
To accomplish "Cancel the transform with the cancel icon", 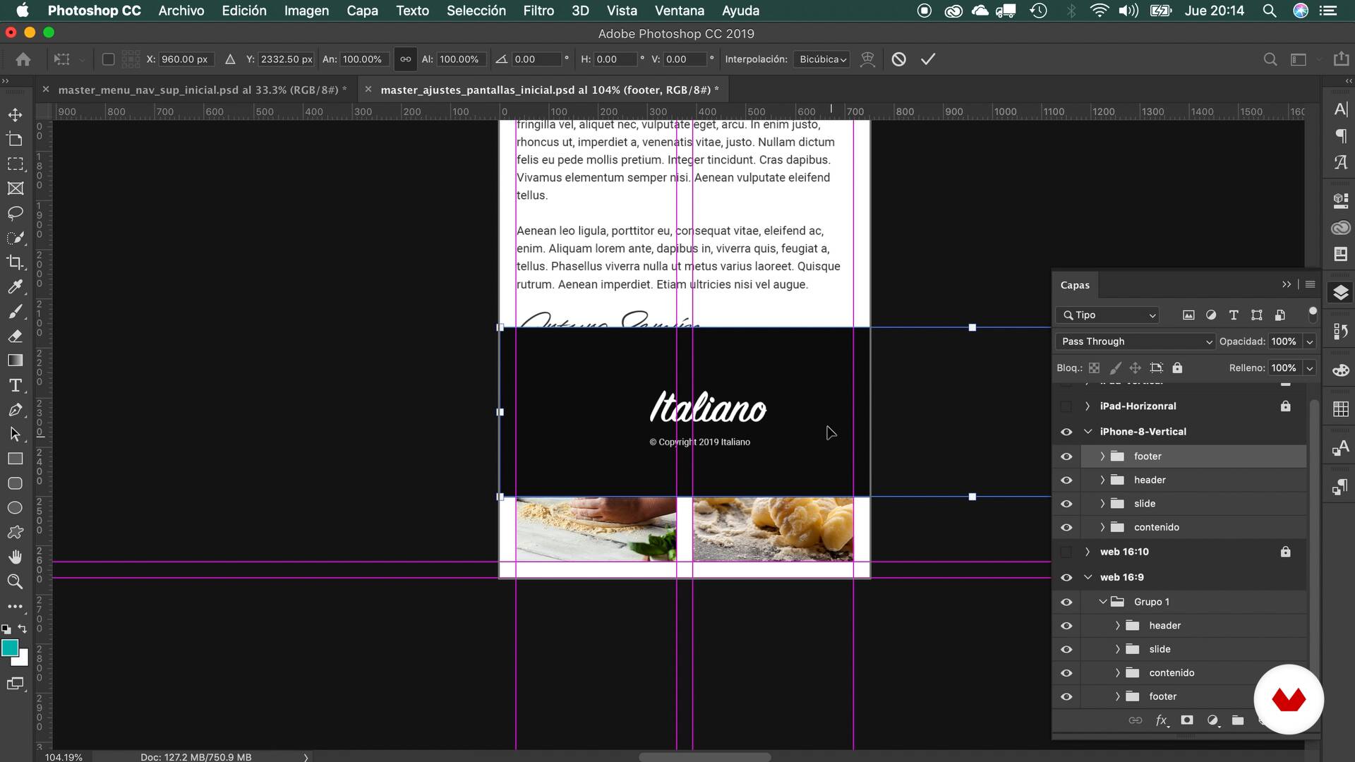I will pyautogui.click(x=898, y=59).
